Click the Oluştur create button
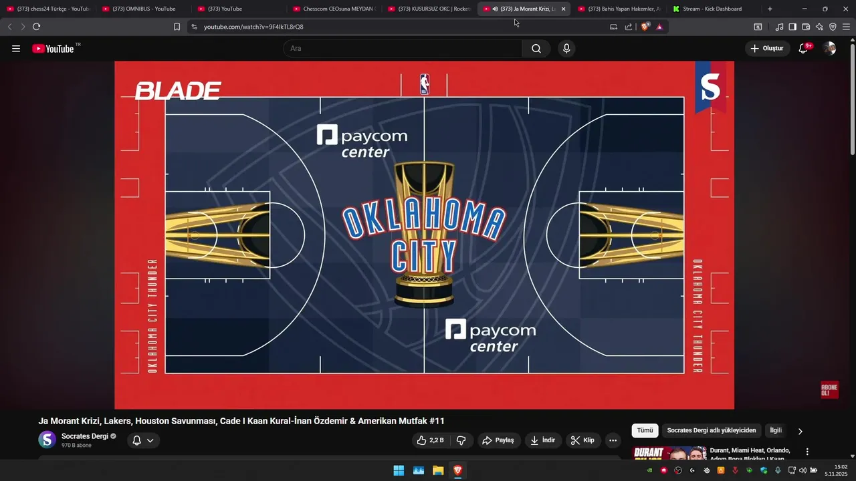The width and height of the screenshot is (856, 481). coord(768,48)
